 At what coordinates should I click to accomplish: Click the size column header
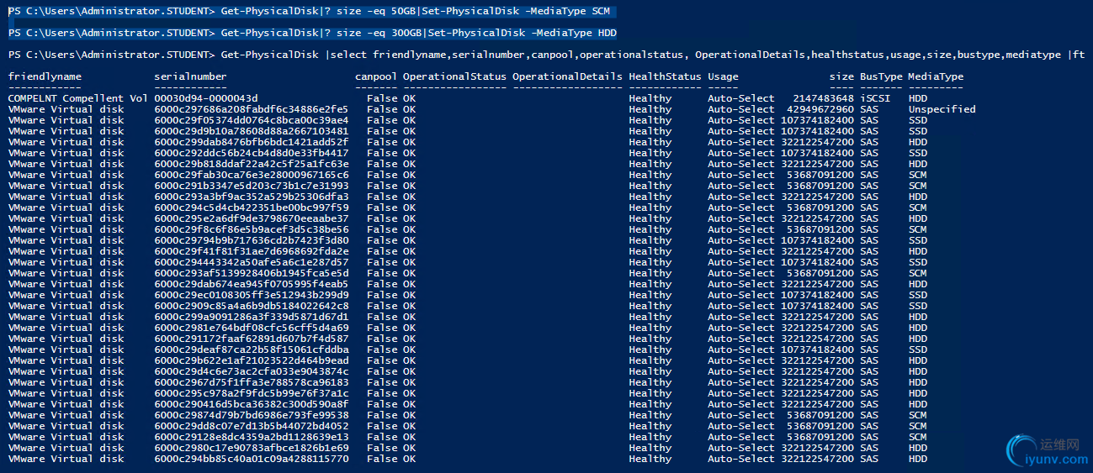tap(841, 76)
